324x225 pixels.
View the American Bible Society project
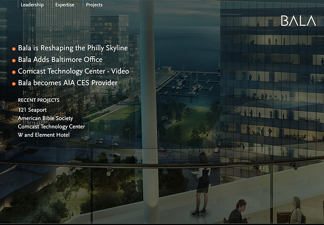pyautogui.click(x=45, y=118)
